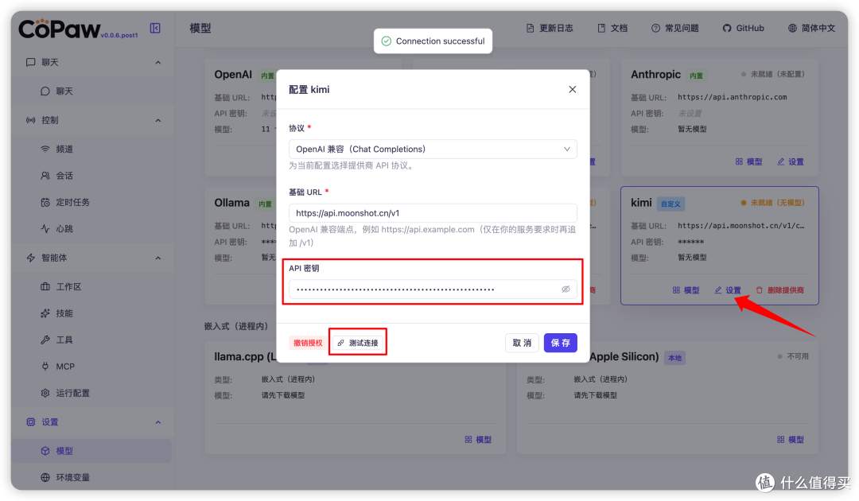Click the 测试连接 button
The width and height of the screenshot is (859, 501).
358,343
